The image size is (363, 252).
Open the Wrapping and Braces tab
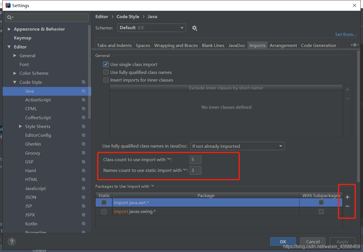[x=176, y=45]
